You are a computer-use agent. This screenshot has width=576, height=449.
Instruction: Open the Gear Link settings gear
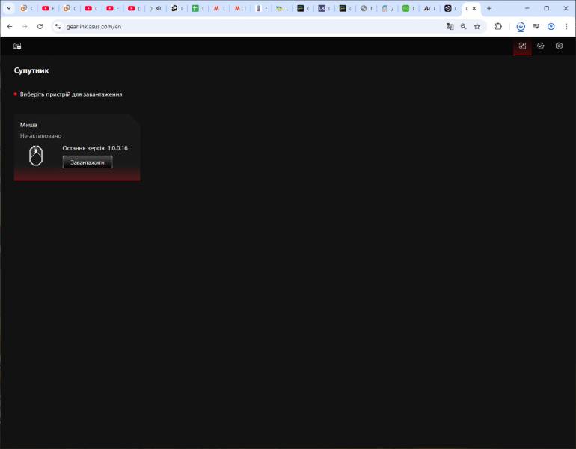(x=559, y=46)
